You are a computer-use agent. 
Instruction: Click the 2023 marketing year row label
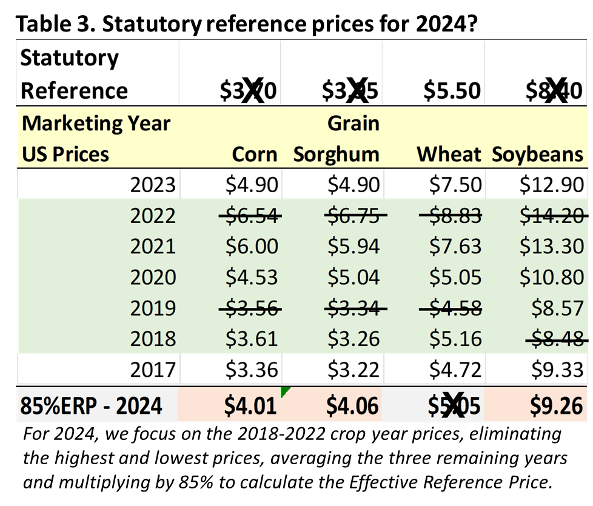[x=153, y=185]
